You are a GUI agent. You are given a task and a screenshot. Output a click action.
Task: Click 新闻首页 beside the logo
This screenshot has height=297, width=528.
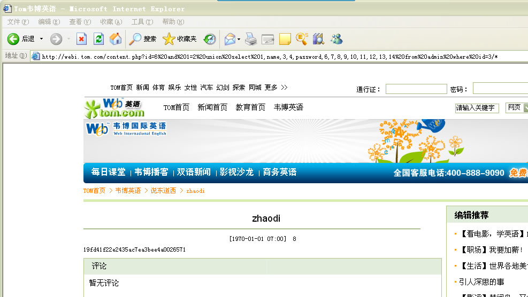pyautogui.click(x=212, y=107)
